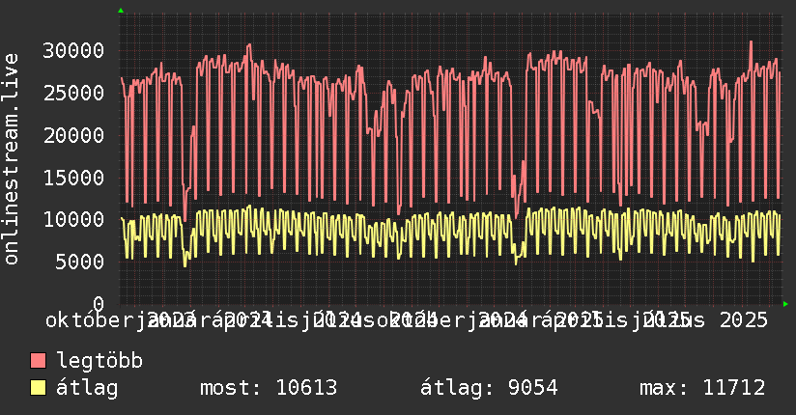Click the most: 10613 value
The height and width of the screenshot is (415, 796).
click(x=269, y=388)
